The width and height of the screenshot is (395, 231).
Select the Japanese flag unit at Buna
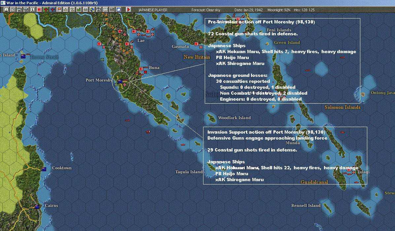click(141, 69)
